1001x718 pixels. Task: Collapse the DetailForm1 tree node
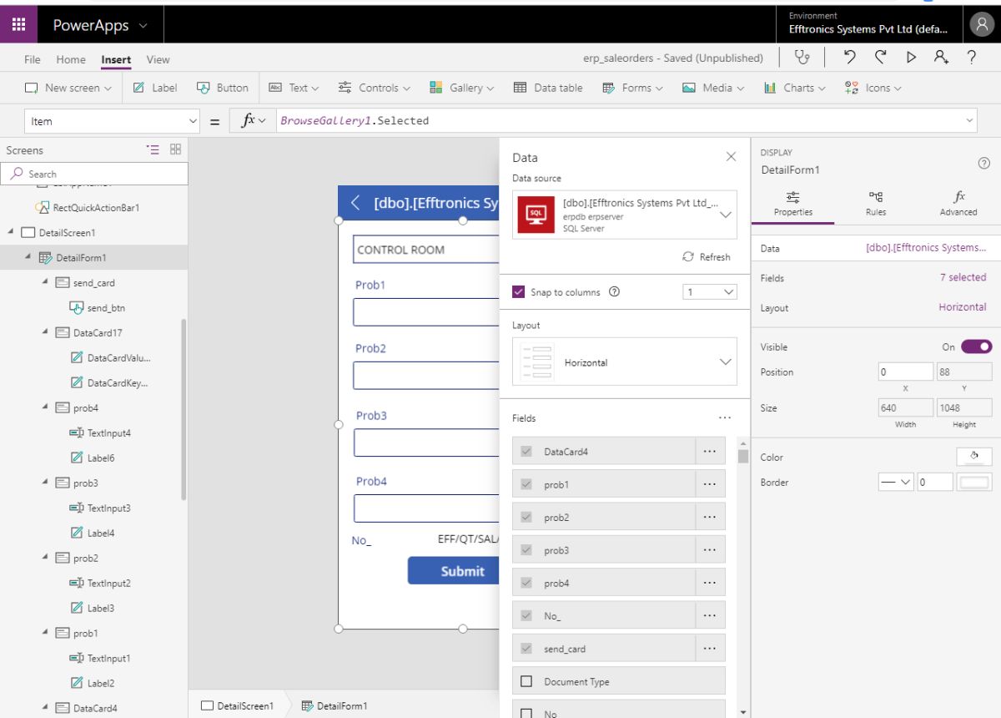(x=28, y=257)
